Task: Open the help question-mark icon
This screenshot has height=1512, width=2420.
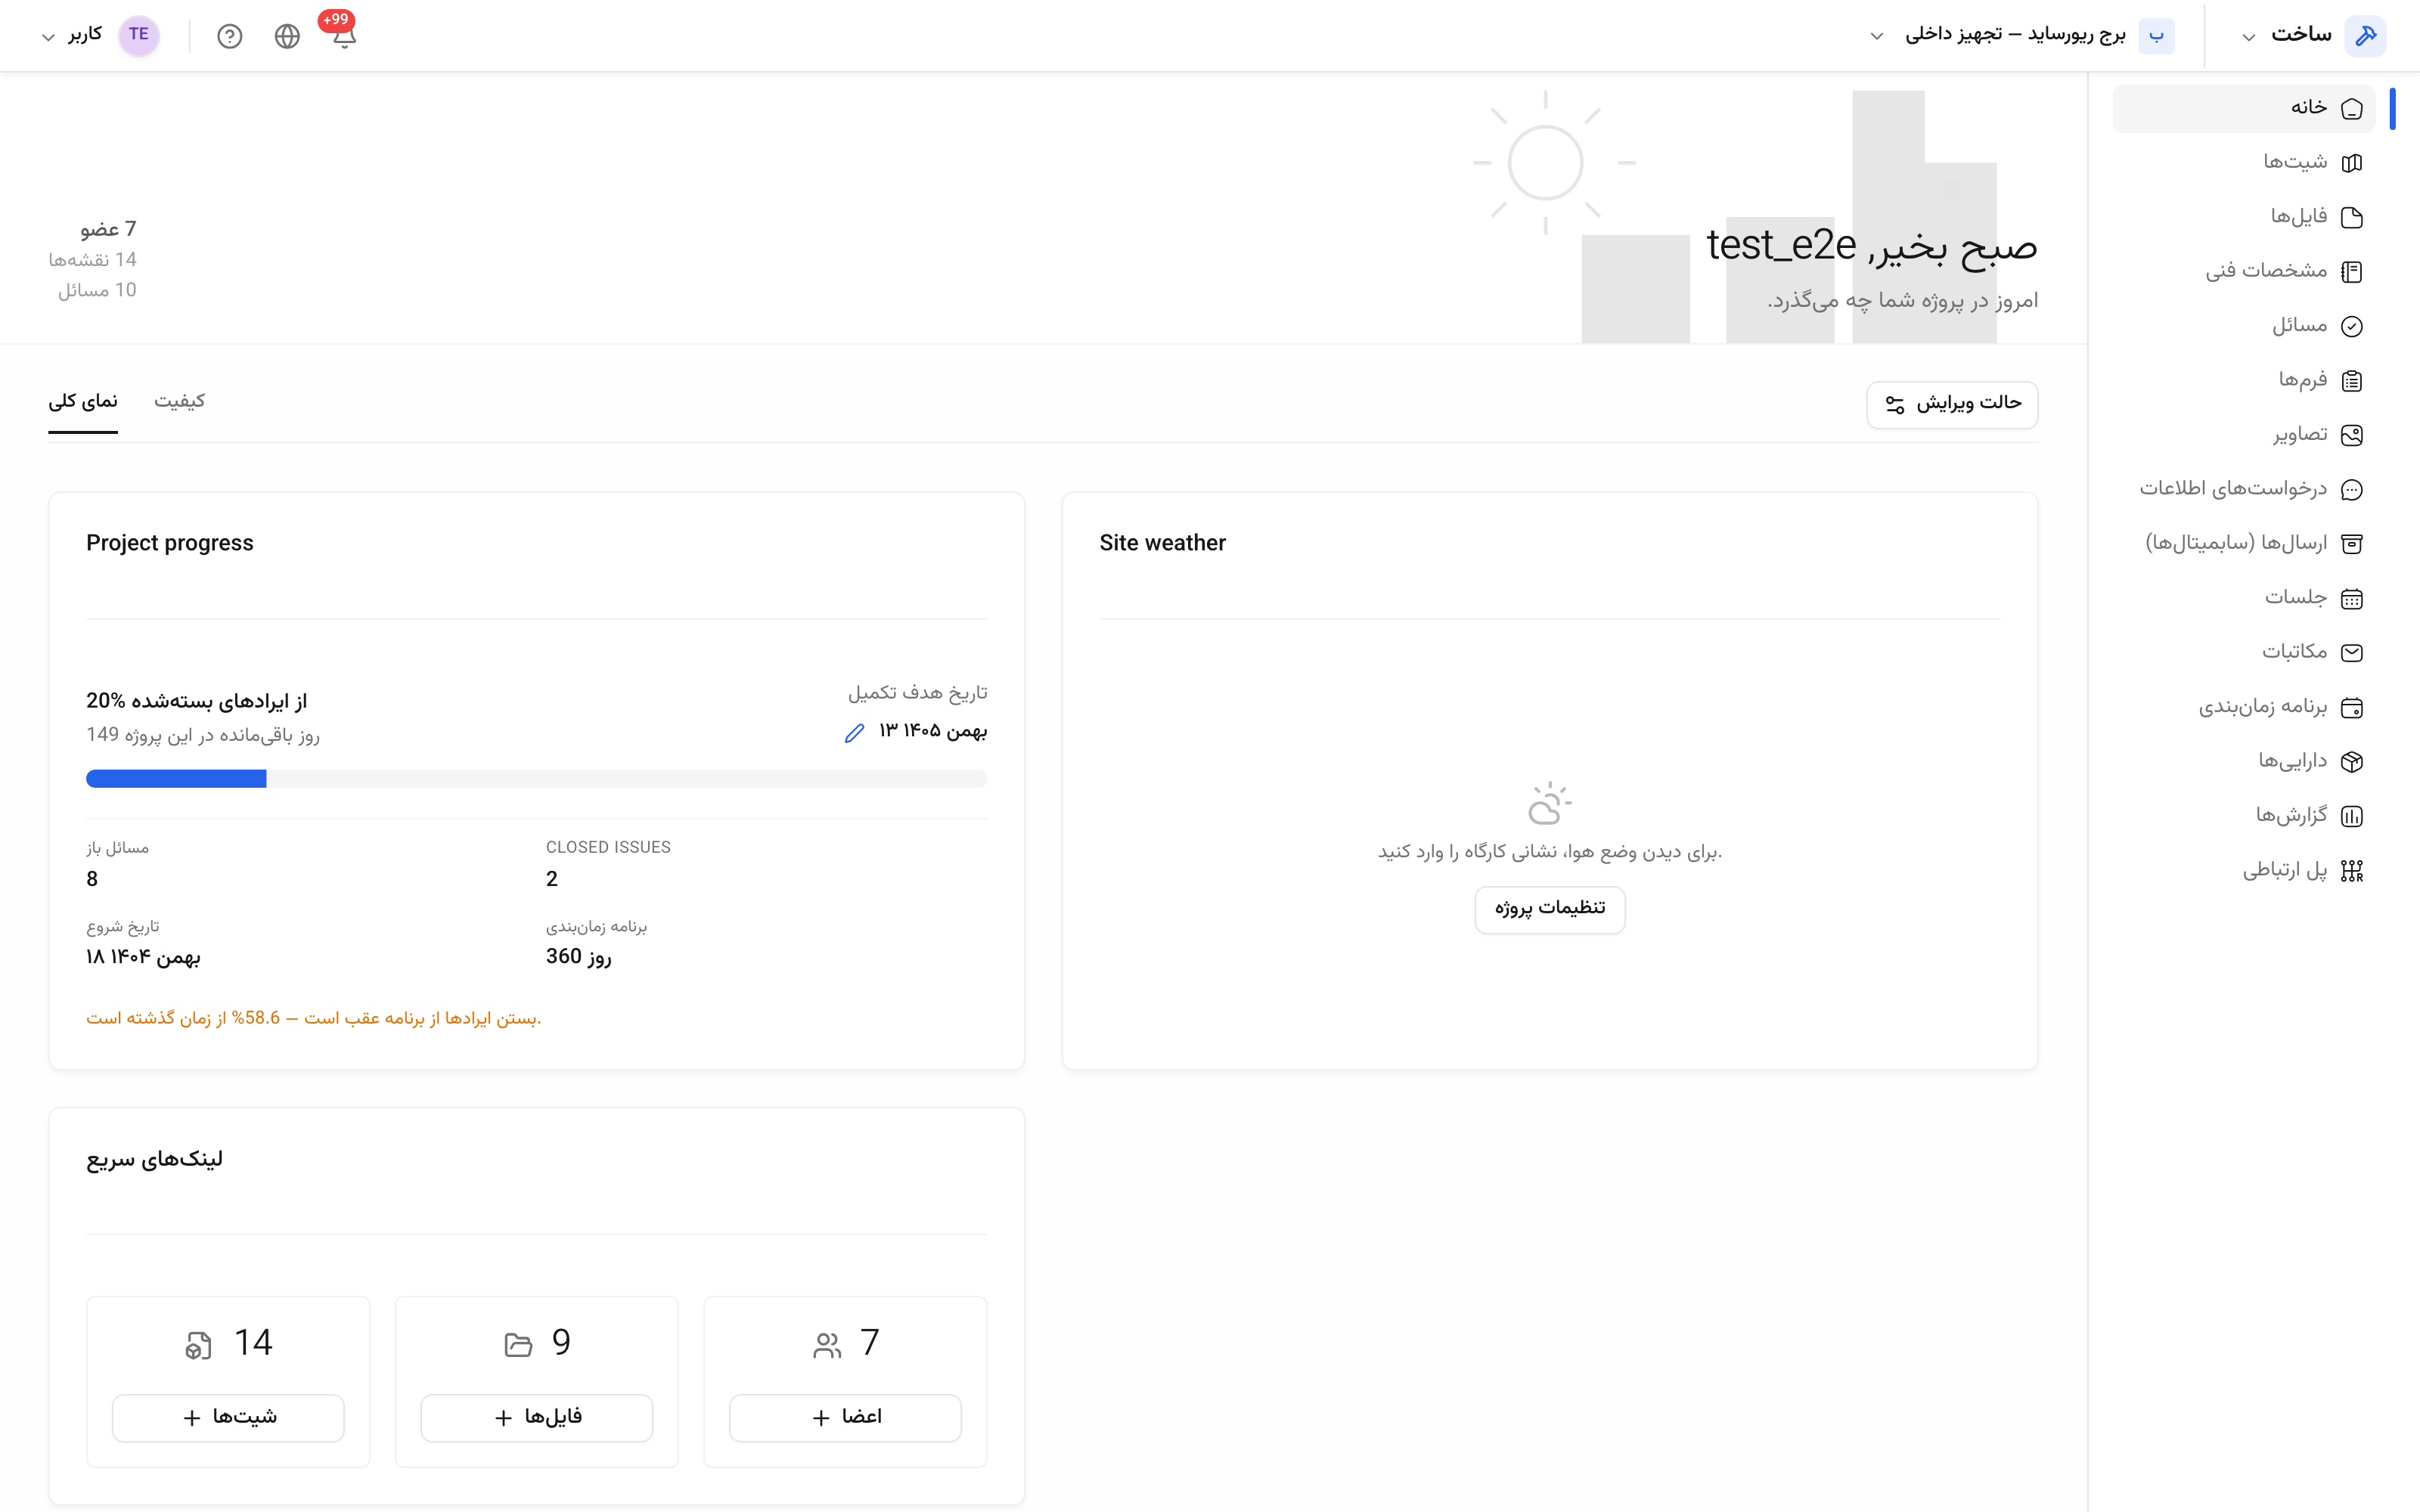Action: coord(230,37)
